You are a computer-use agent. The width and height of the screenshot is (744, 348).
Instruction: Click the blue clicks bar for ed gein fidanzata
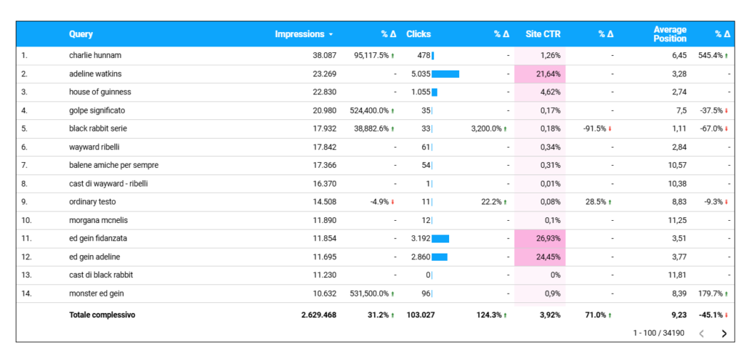click(440, 238)
